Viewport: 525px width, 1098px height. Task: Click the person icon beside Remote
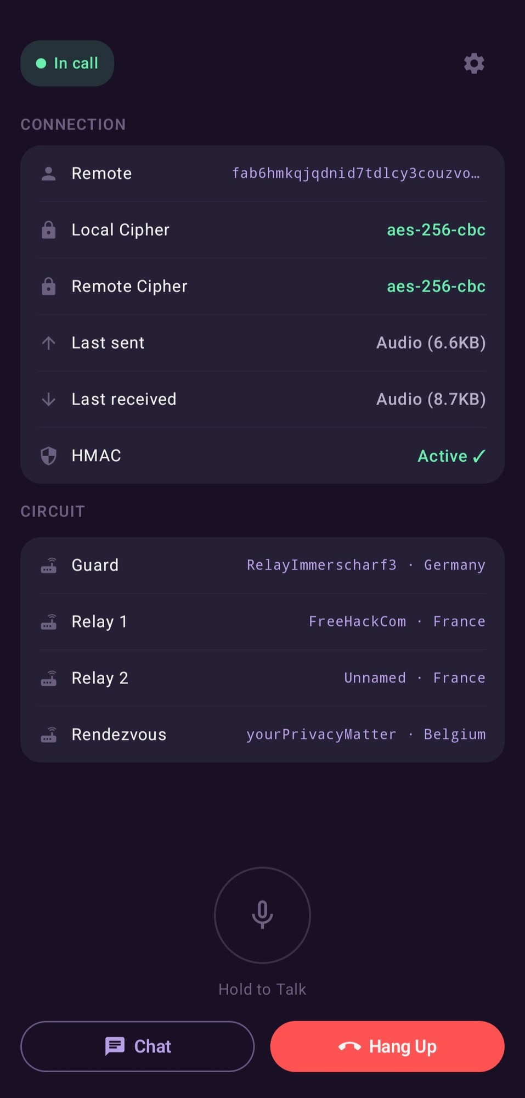click(49, 174)
